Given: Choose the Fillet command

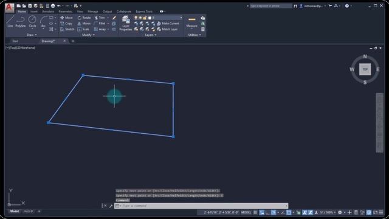Looking at the screenshot, I should [100, 23].
